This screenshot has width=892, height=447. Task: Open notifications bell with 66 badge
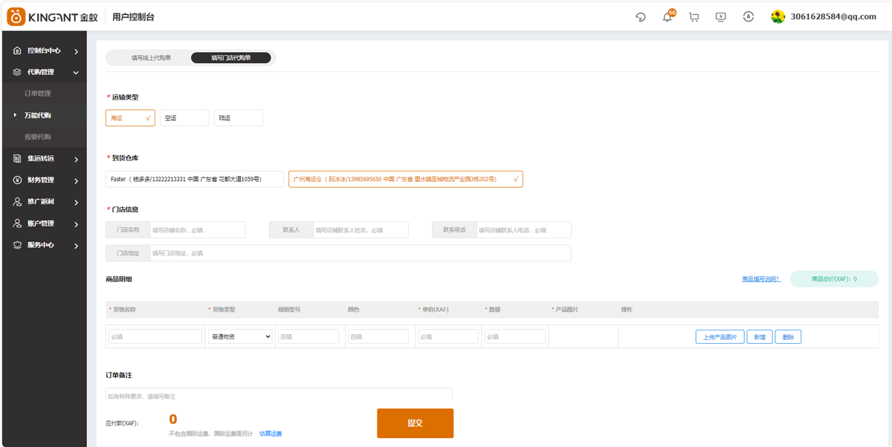click(667, 17)
